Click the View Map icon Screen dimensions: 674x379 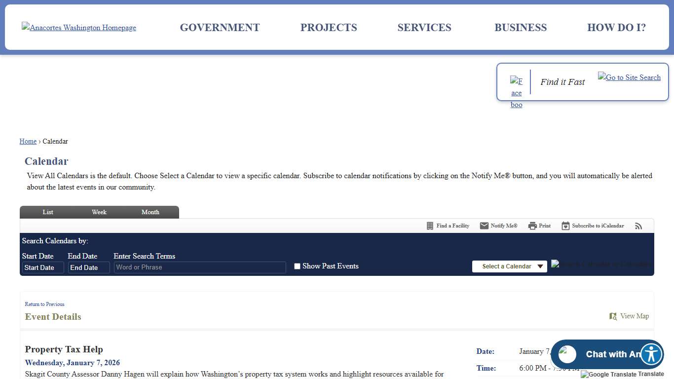click(613, 316)
